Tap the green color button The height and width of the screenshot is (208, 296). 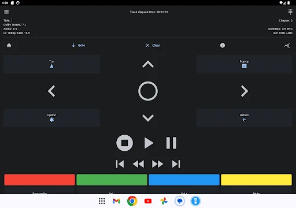[x=112, y=180]
